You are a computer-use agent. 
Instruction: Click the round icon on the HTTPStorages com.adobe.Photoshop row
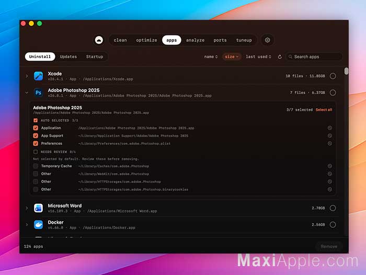click(x=330, y=181)
